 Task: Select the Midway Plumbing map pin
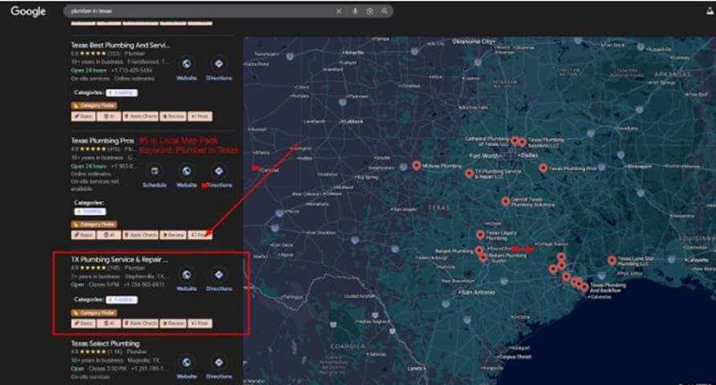coord(417,165)
